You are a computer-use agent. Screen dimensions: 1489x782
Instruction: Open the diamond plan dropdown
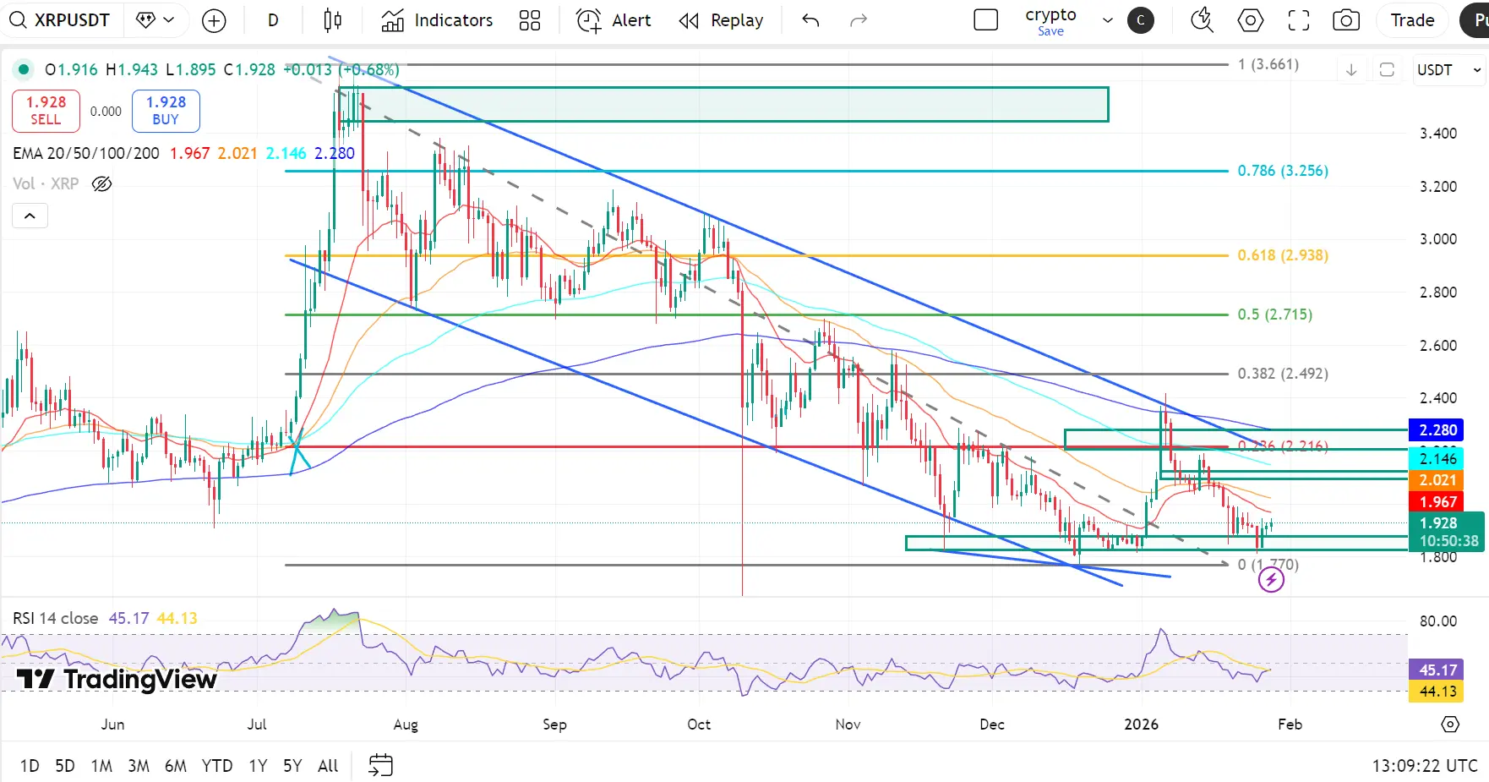coord(155,20)
